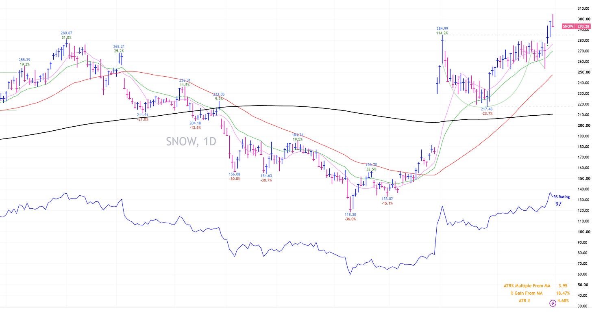Click the 4.68% ATR value
This screenshot has height=313, width=592.
pos(563,300)
